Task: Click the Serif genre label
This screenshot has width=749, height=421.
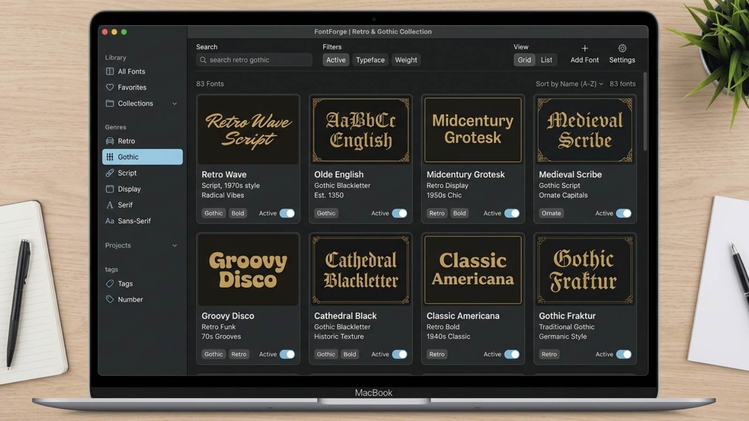Action: tap(125, 205)
